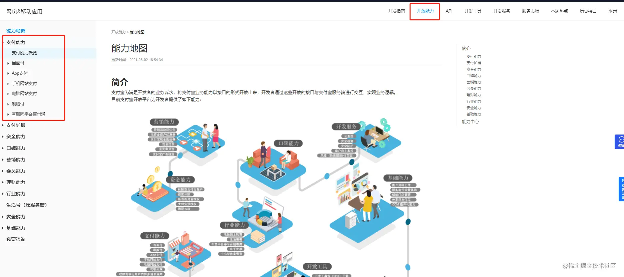Open the 开发工具 top menu
Image resolution: width=624 pixels, height=277 pixels.
(x=473, y=11)
